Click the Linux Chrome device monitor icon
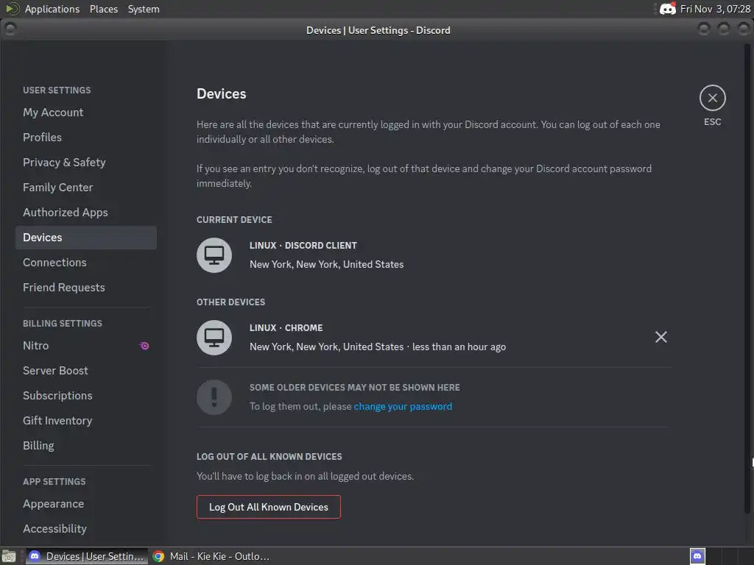This screenshot has height=565, width=754. 214,337
